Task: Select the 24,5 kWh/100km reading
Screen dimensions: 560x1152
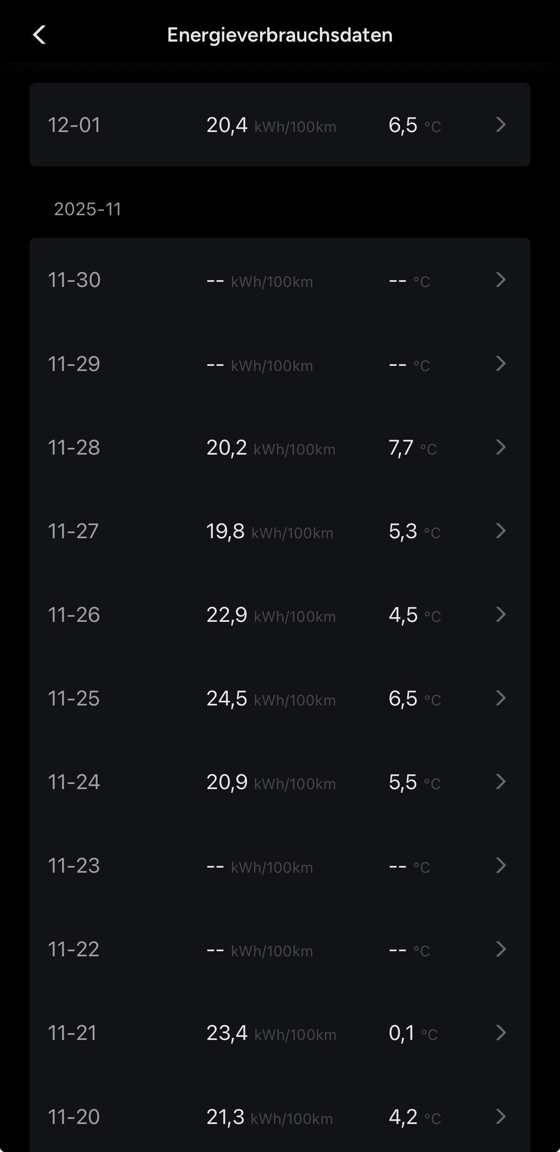Action: coord(271,699)
